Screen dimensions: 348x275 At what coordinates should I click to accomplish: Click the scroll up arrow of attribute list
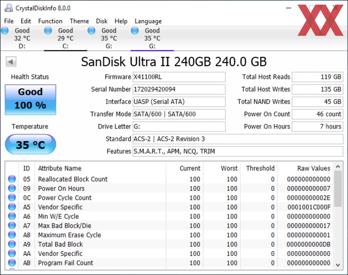click(x=338, y=167)
